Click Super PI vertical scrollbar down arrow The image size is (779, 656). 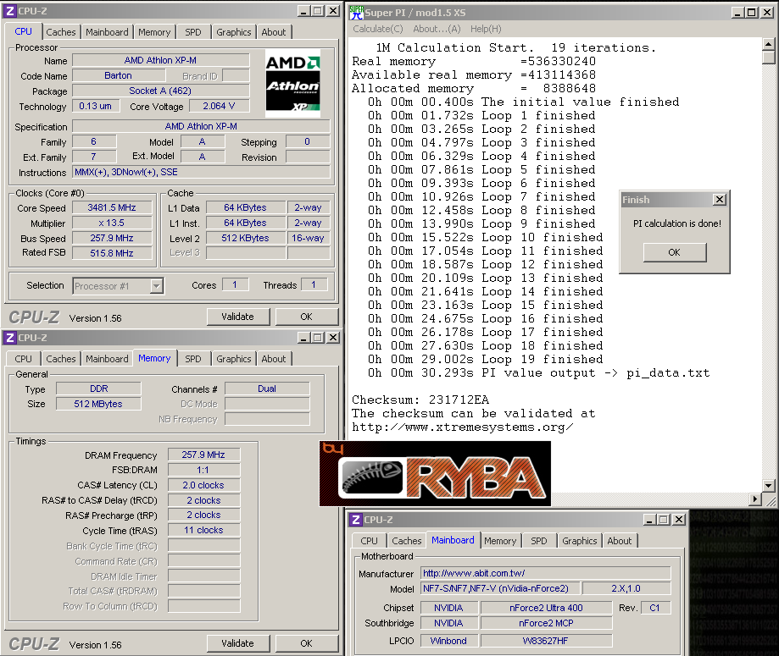point(768,486)
